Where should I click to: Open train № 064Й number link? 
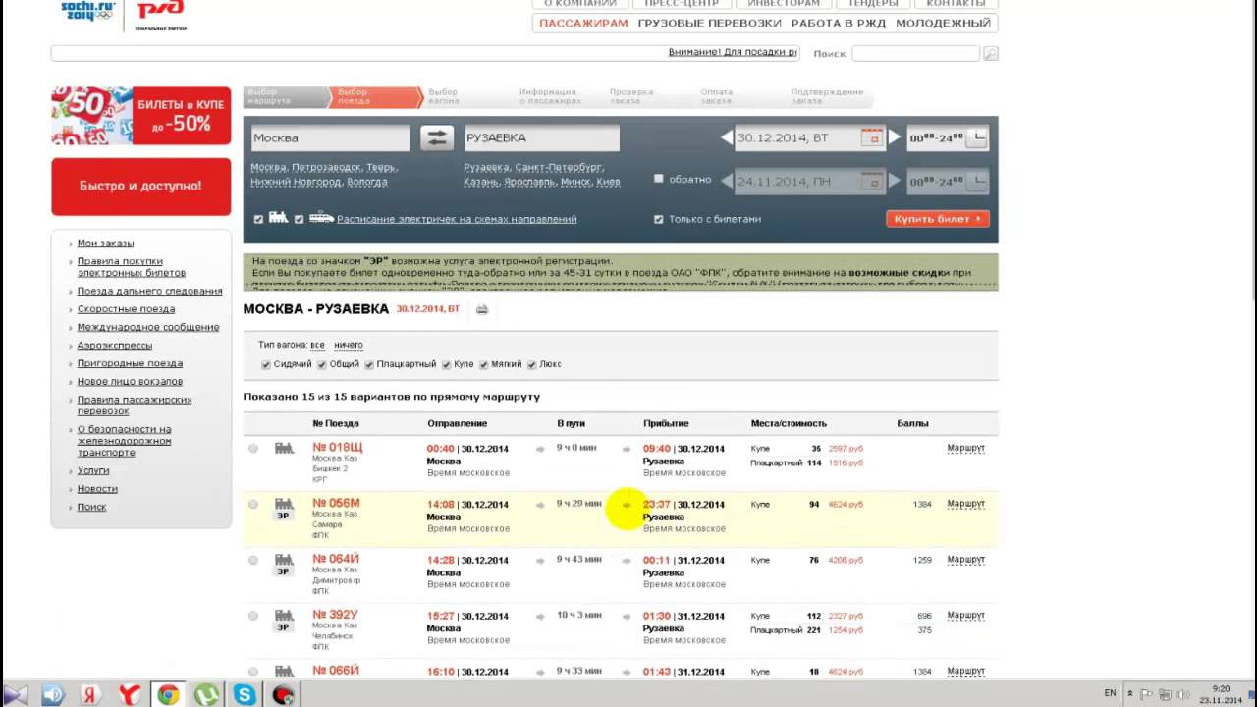click(x=336, y=559)
